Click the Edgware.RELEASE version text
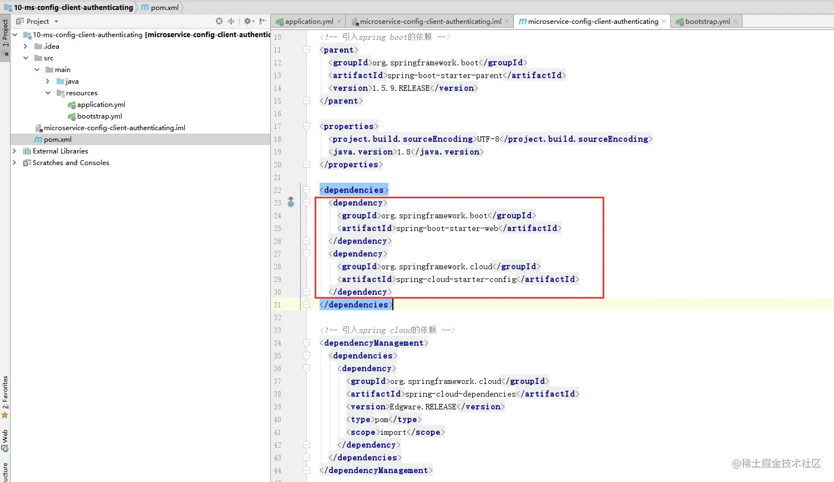This screenshot has width=834, height=482. 423,407
